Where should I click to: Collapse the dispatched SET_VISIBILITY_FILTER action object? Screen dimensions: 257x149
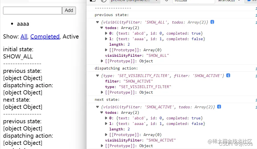97,76
